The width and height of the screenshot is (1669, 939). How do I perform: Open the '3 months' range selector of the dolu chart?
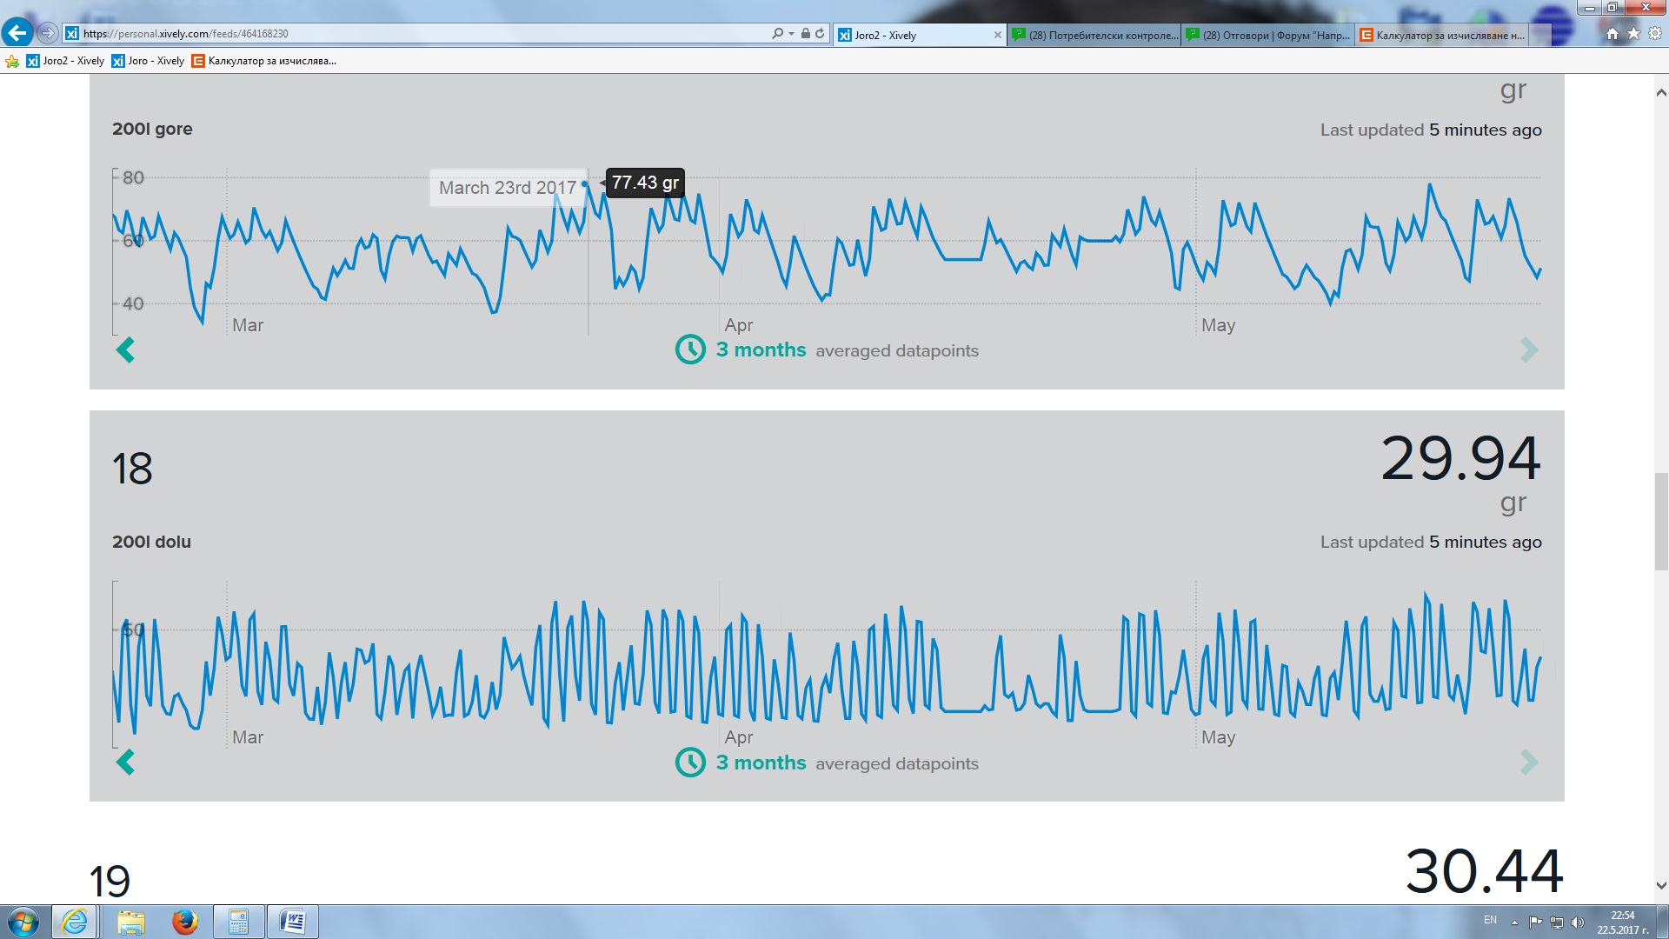tap(761, 763)
